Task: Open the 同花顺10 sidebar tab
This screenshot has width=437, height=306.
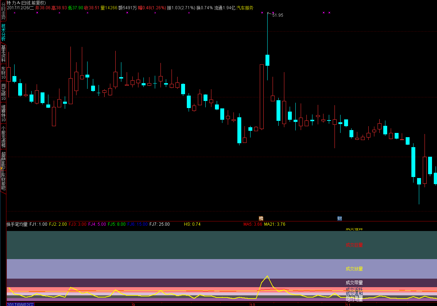Action: [3, 92]
